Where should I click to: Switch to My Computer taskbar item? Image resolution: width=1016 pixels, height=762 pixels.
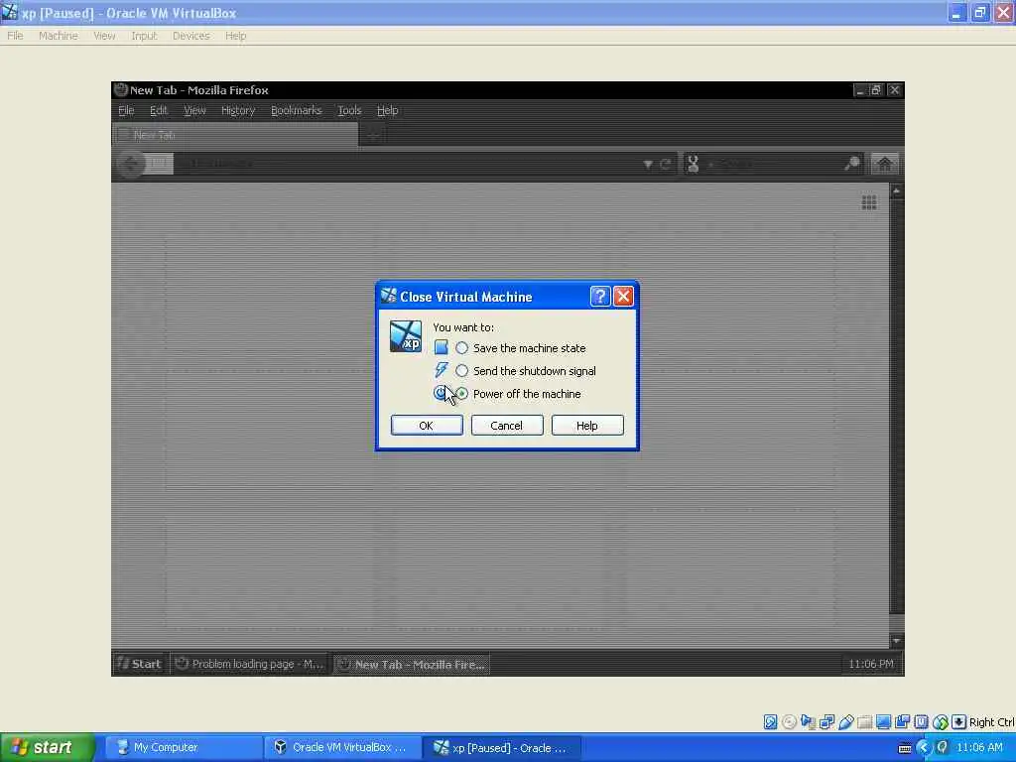click(x=183, y=748)
